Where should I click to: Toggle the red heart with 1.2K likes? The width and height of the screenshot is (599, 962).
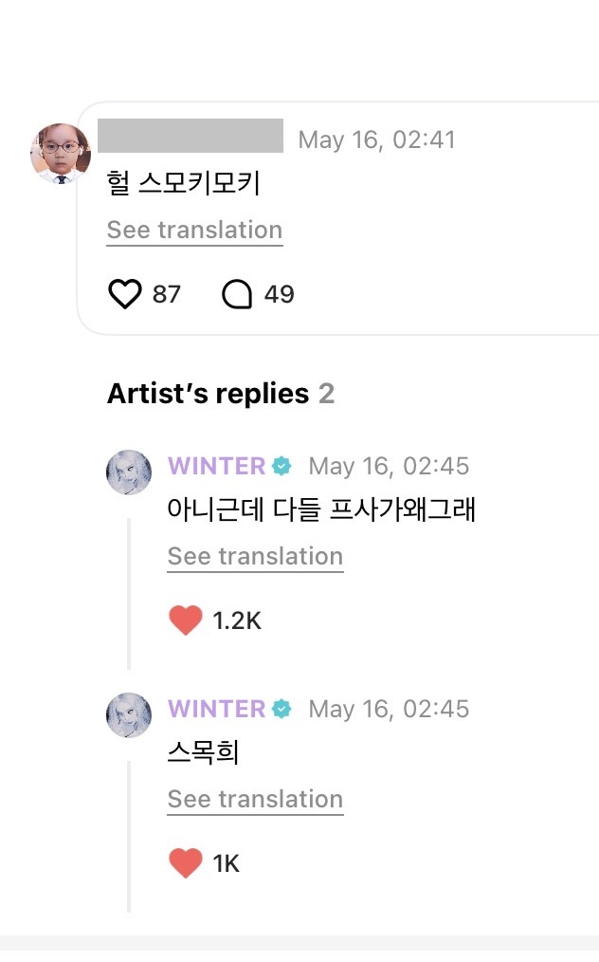coord(186,620)
